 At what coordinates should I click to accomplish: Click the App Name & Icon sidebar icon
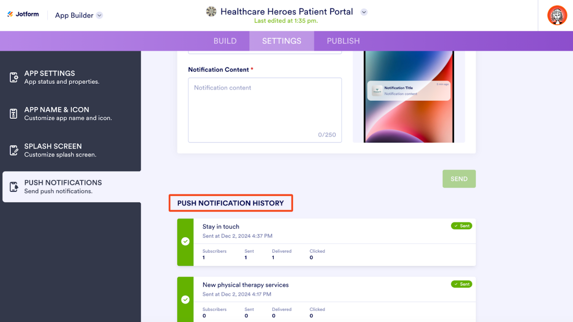(x=14, y=114)
